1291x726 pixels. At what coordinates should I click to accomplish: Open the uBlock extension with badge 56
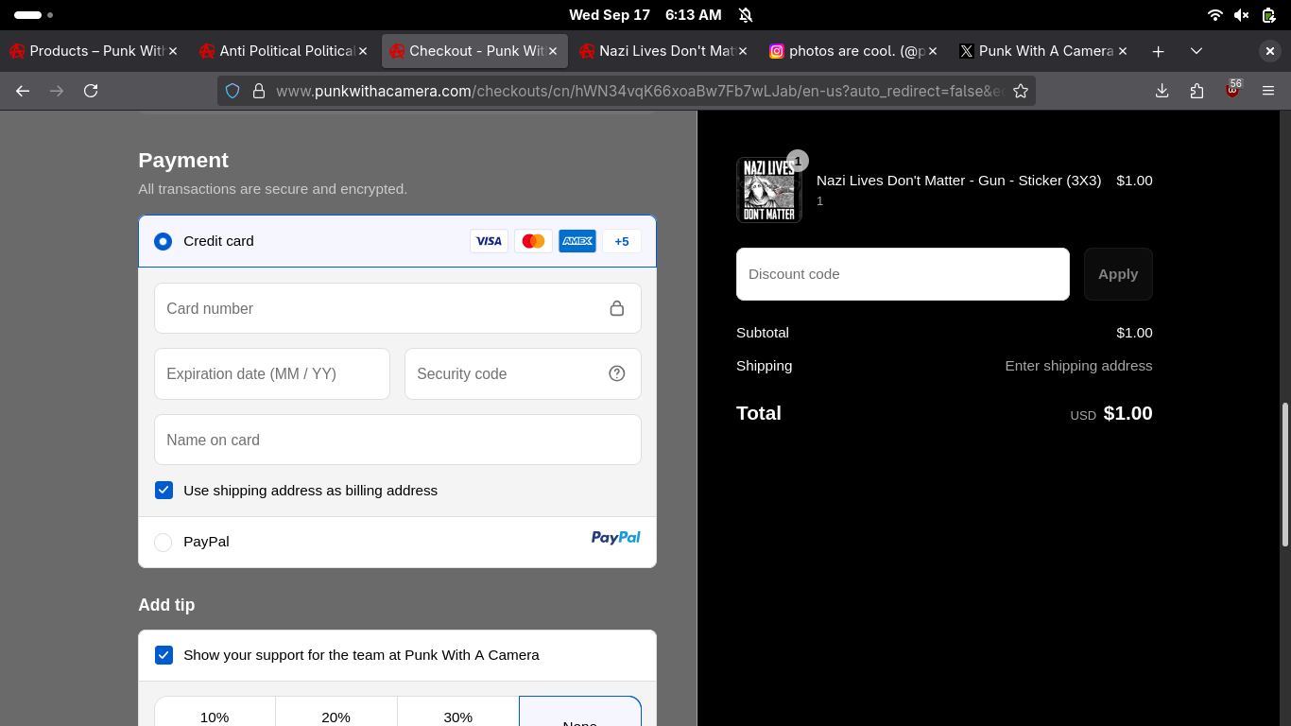(x=1232, y=90)
